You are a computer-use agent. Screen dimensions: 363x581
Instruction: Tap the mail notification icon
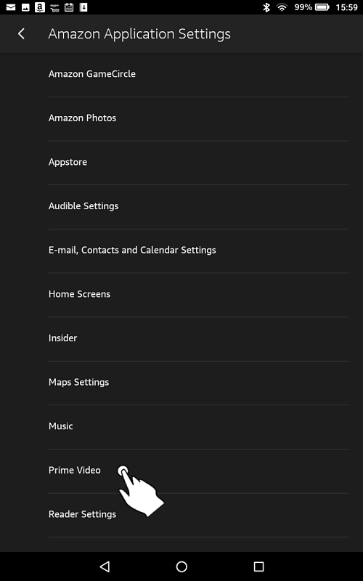coord(11,7)
